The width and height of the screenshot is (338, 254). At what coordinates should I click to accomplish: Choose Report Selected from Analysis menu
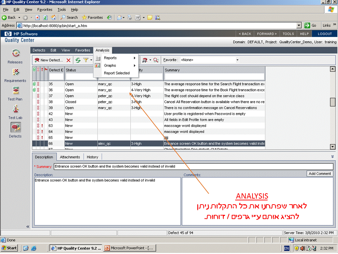click(117, 73)
